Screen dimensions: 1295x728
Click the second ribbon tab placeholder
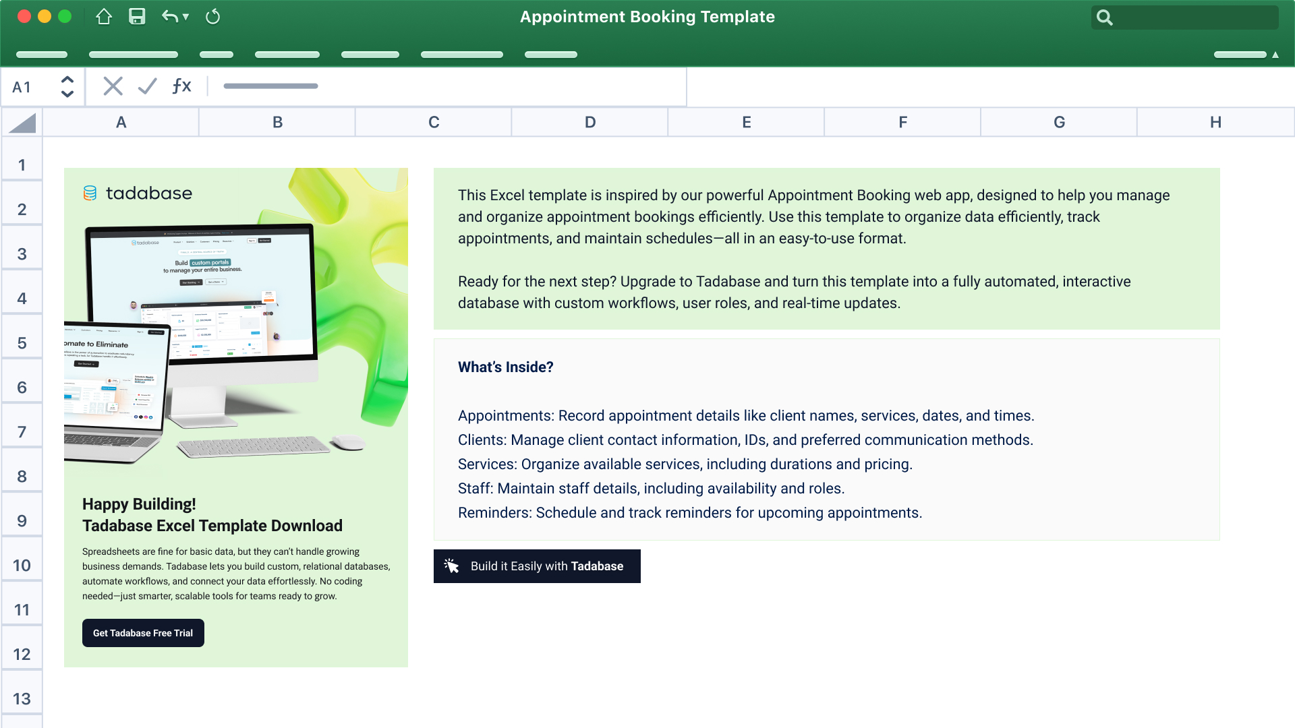[134, 55]
